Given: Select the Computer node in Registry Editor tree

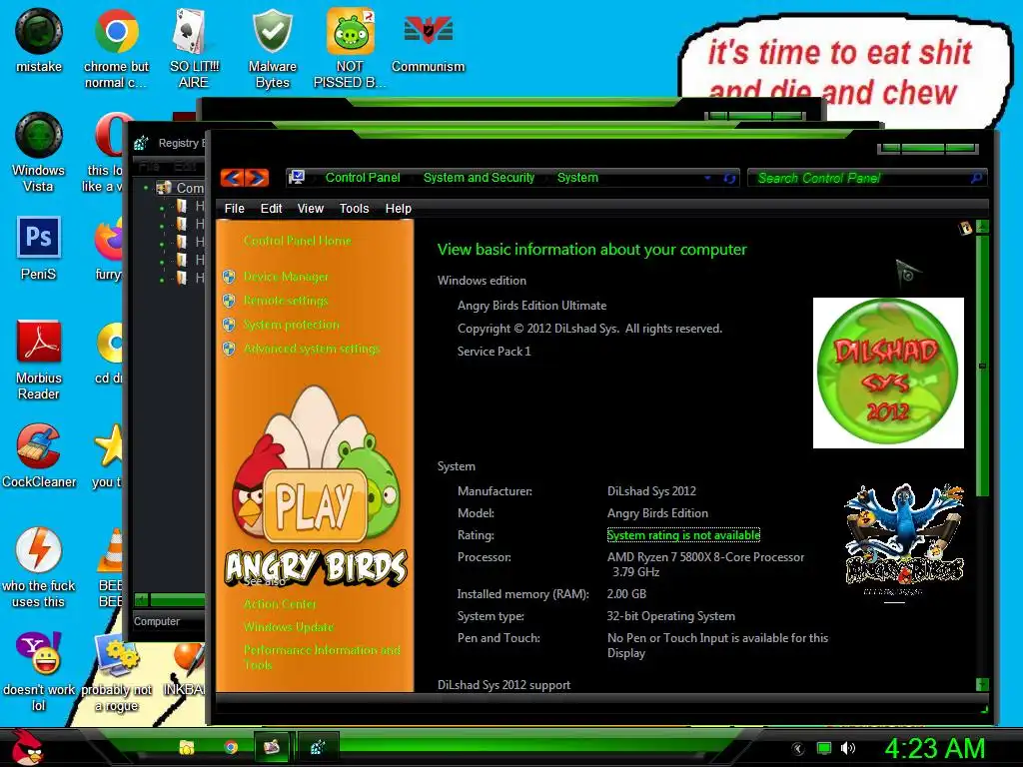Looking at the screenshot, I should point(182,188).
